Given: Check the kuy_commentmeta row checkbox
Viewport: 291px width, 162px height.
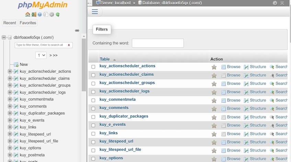Looking at the screenshot, I should pos(93,100).
